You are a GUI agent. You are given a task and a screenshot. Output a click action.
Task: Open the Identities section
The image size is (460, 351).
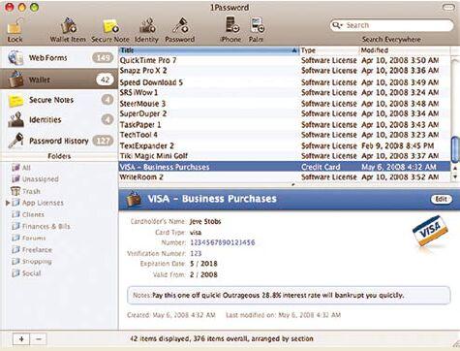(59, 120)
